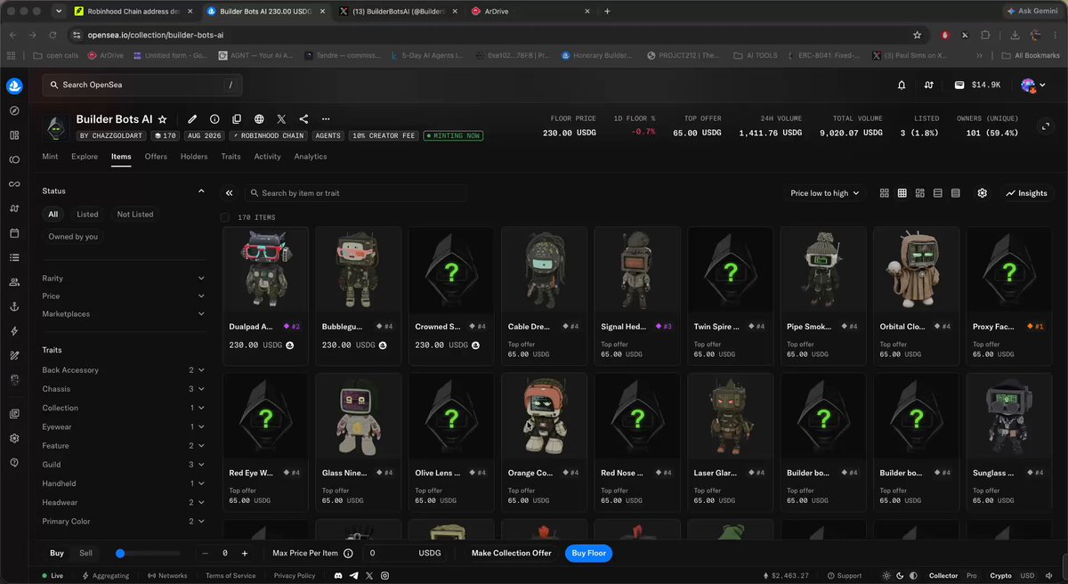Open the OpenSea home logo

coord(14,86)
